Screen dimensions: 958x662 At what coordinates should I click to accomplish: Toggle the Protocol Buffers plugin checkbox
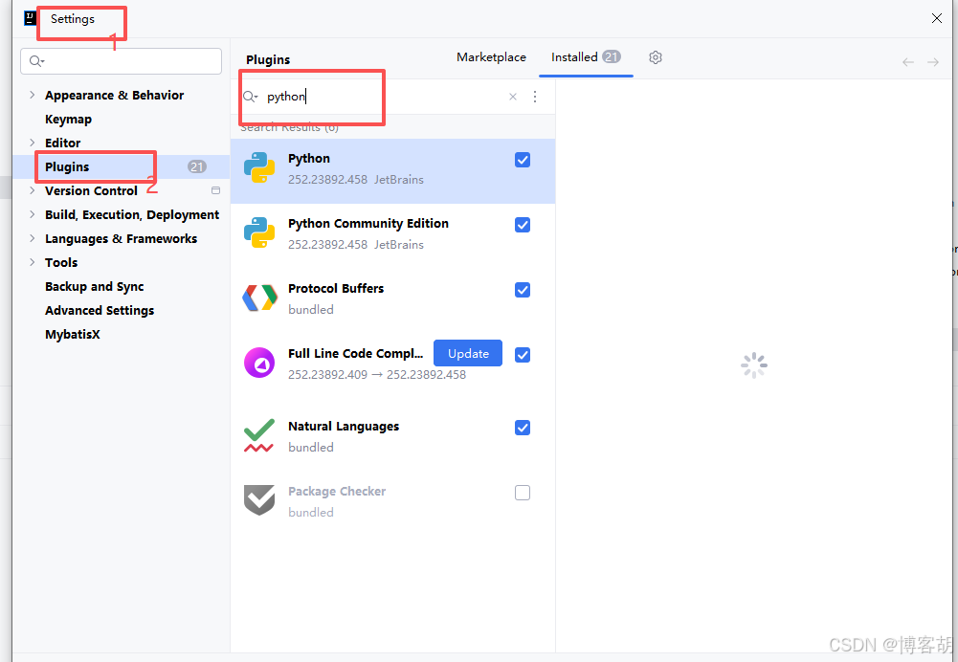click(523, 290)
